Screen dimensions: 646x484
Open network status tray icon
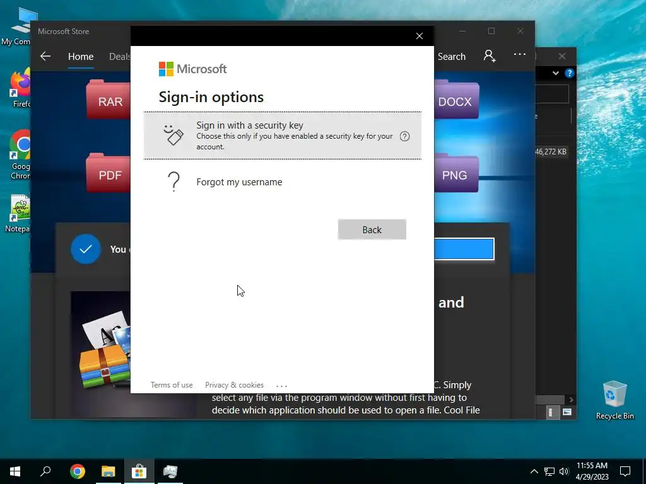pos(549,471)
